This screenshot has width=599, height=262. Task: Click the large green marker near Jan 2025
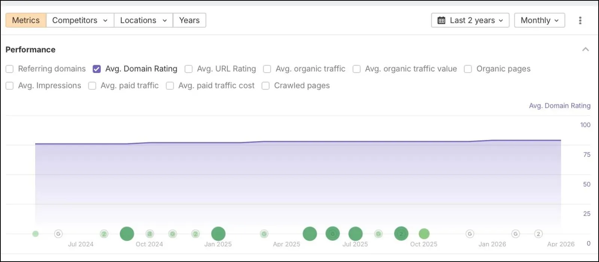[218, 234]
